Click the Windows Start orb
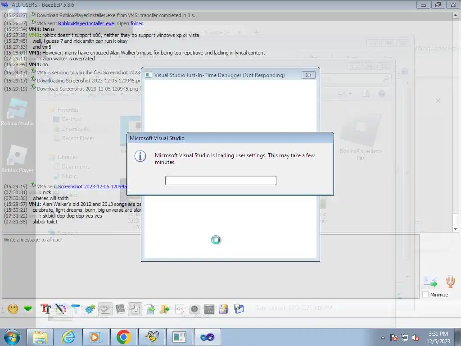This screenshot has height=346, width=461. click(x=12, y=337)
